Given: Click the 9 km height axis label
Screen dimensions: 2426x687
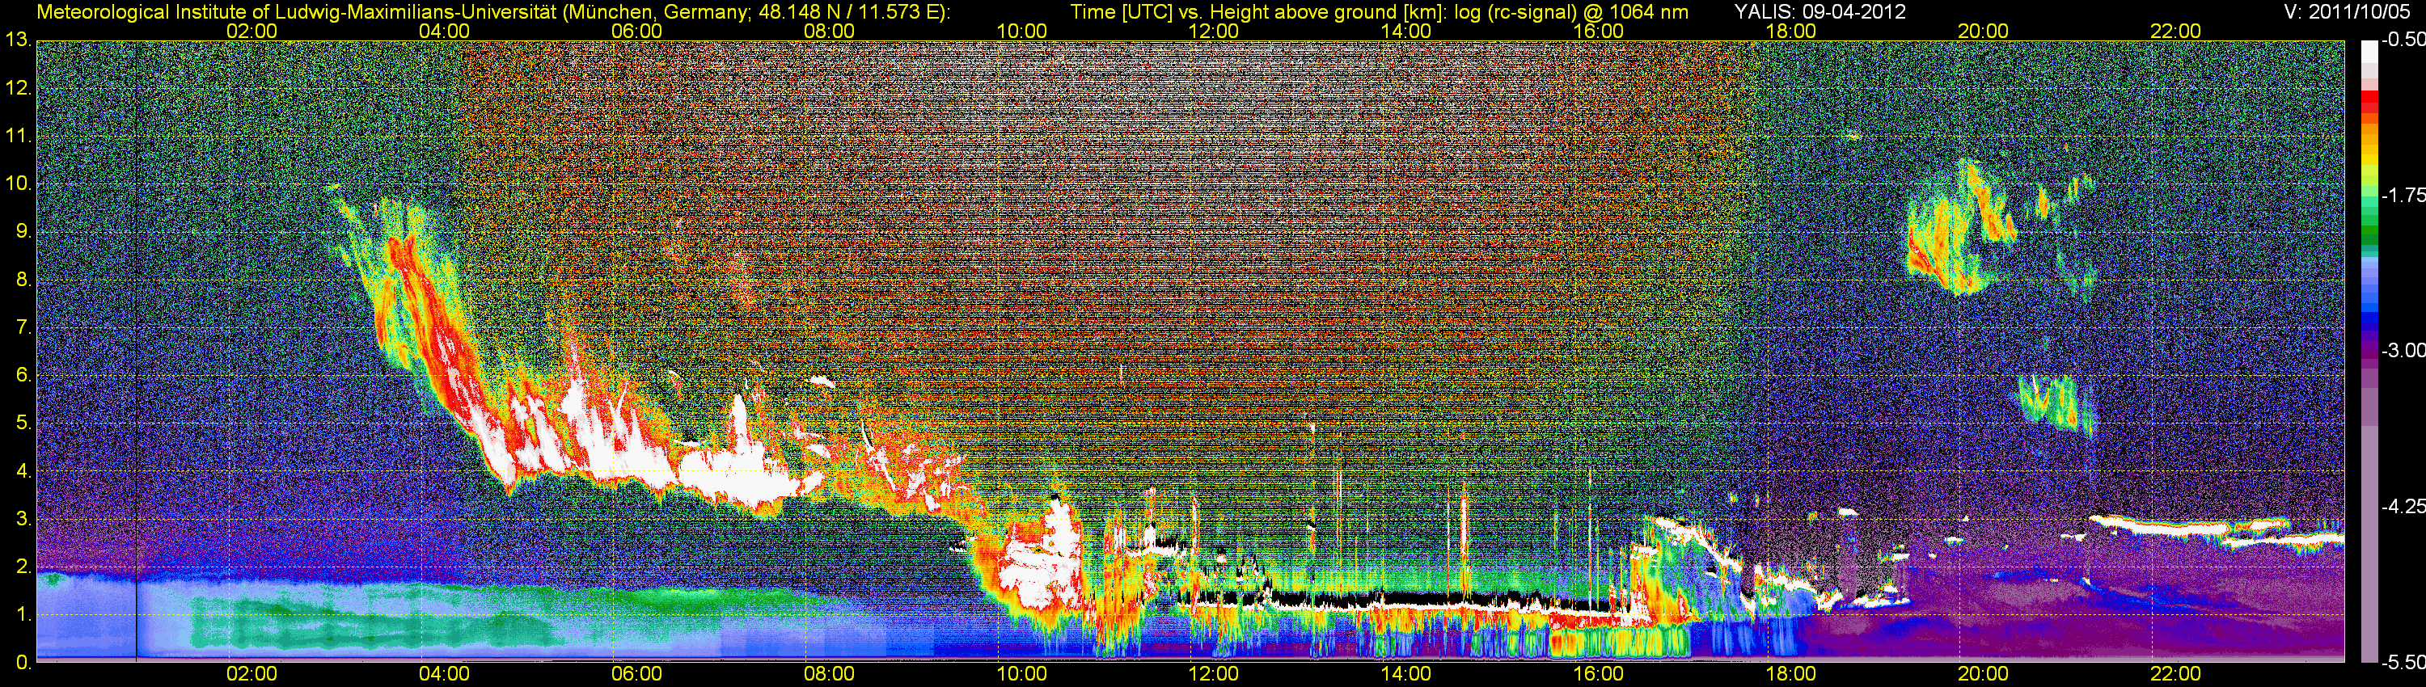Looking at the screenshot, I should click(x=23, y=231).
